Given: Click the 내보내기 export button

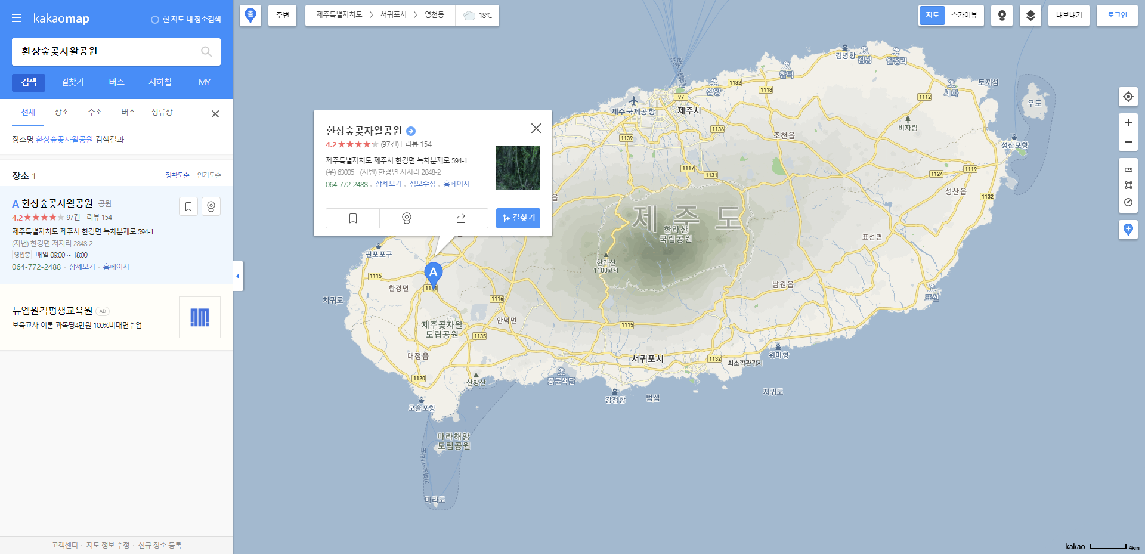Looking at the screenshot, I should (1069, 16).
